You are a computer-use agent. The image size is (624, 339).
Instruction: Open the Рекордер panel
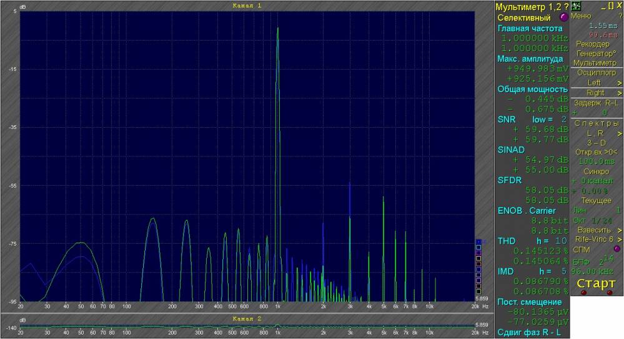pos(592,44)
